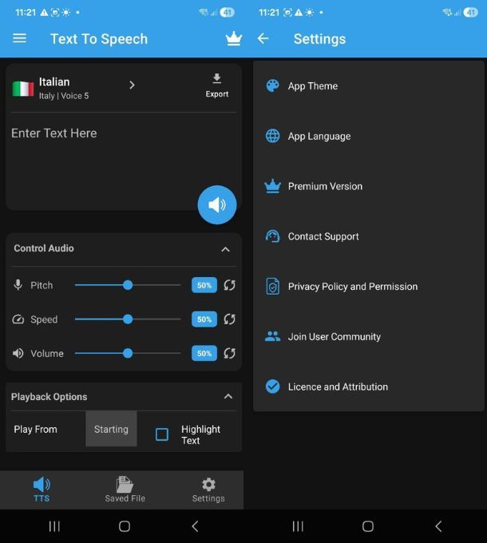The image size is (487, 543).
Task: Click the shield document Privacy Policy icon
Action: [x=272, y=286]
